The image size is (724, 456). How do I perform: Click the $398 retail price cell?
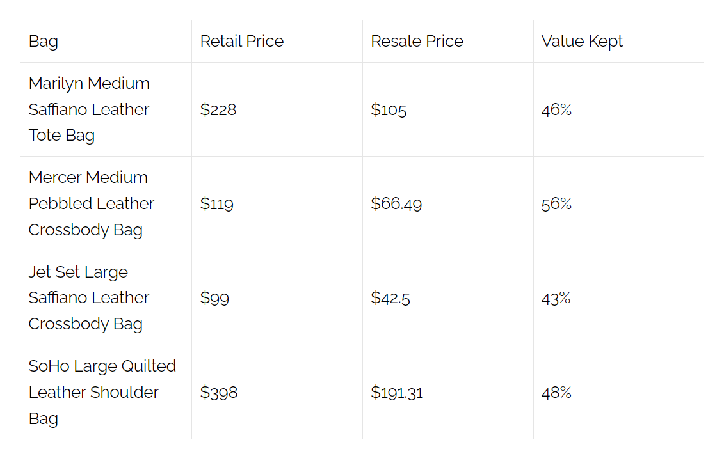tap(219, 392)
